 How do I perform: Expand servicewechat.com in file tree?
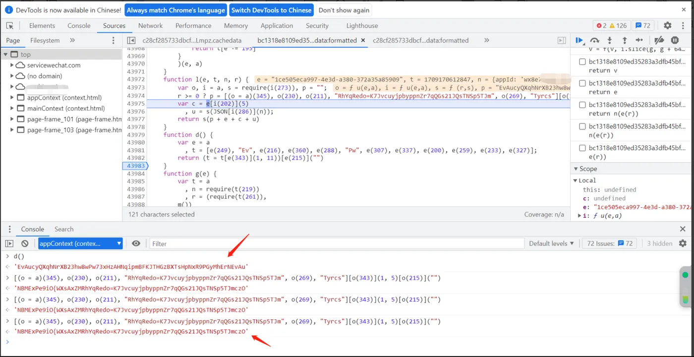pyautogui.click(x=12, y=65)
